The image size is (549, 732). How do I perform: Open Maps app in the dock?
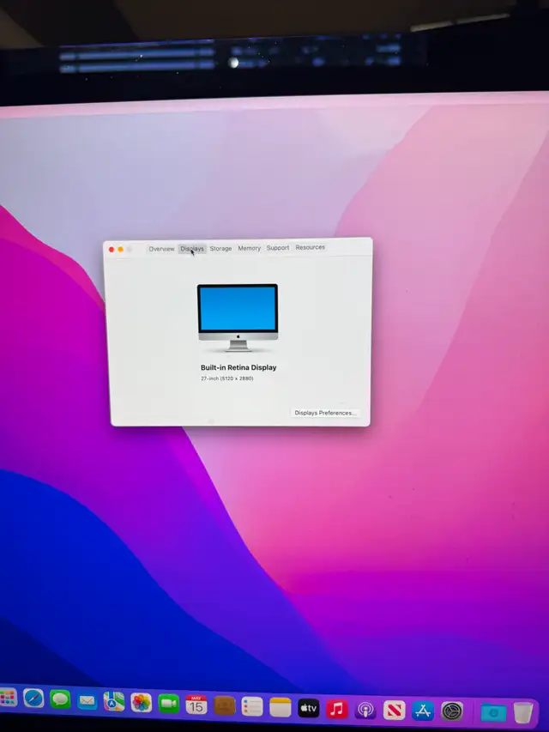coord(114,702)
